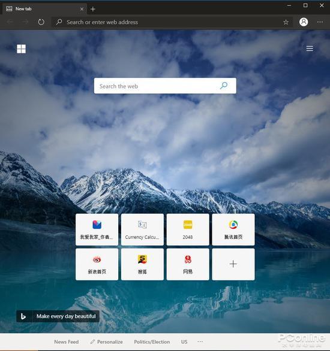The width and height of the screenshot is (330, 351).
Task: Focus the Search the web field
Action: tap(157, 86)
